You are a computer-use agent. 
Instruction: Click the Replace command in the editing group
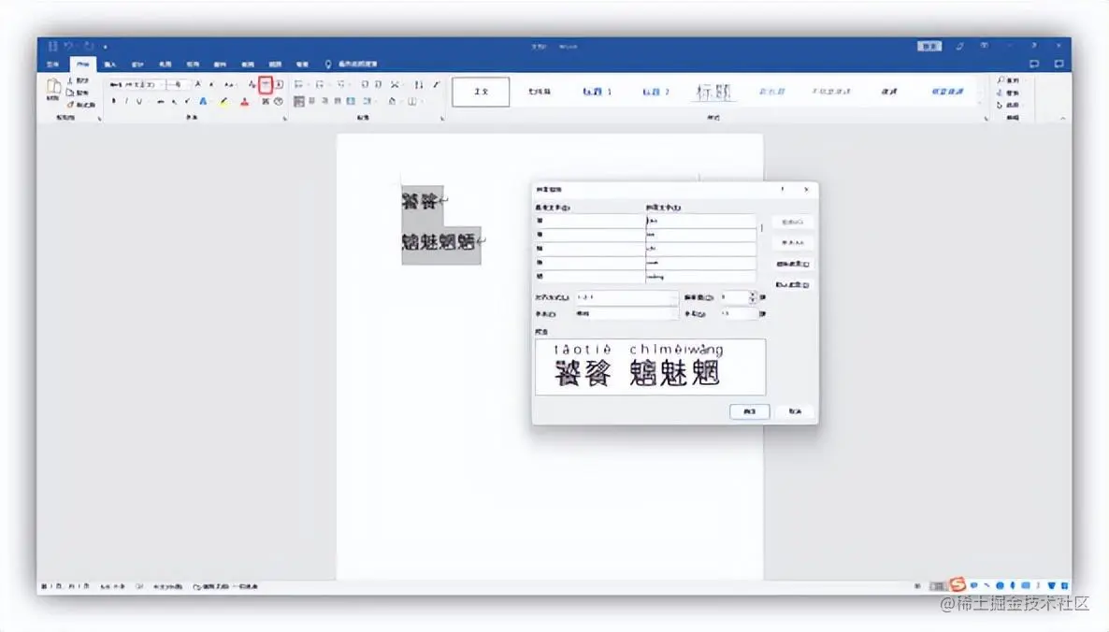point(1008,93)
